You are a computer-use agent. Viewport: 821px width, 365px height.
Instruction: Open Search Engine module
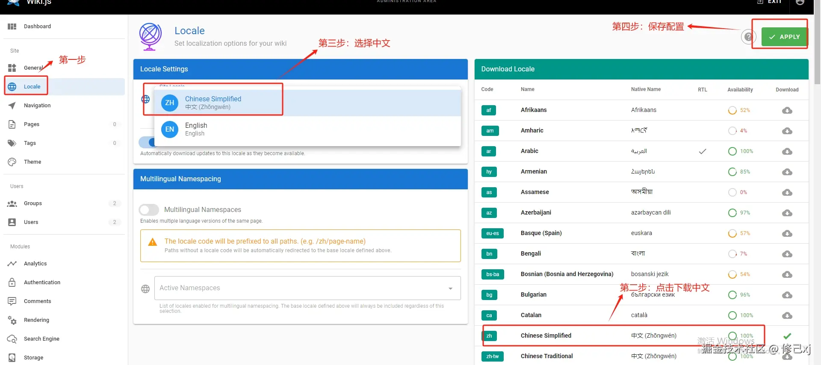click(x=64, y=339)
